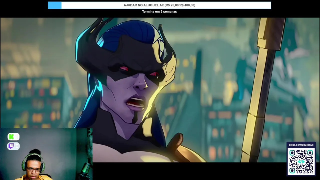Click the pixgg.com/EuZephyx link text
Image resolution: width=320 pixels, height=180 pixels.
click(x=301, y=145)
